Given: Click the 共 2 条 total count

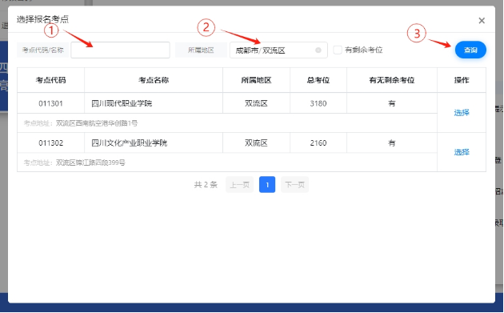Looking at the screenshot, I should [206, 185].
